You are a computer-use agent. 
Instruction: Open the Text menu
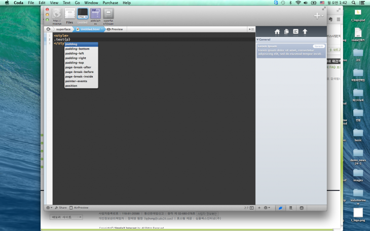coord(66,3)
